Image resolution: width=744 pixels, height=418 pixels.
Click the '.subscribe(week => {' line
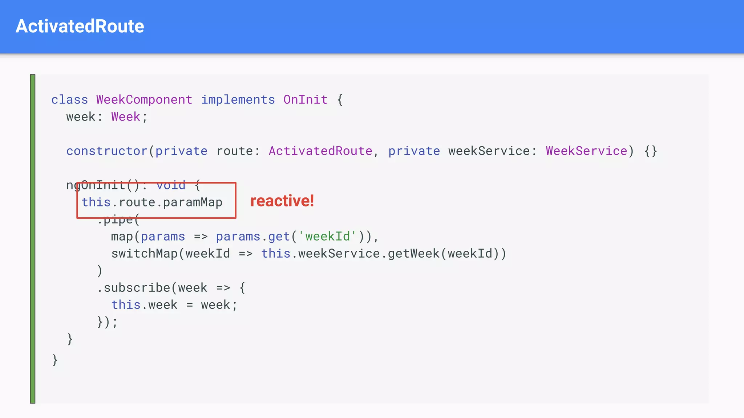pyautogui.click(x=171, y=288)
